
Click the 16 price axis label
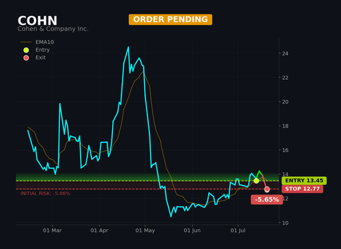pos(285,150)
